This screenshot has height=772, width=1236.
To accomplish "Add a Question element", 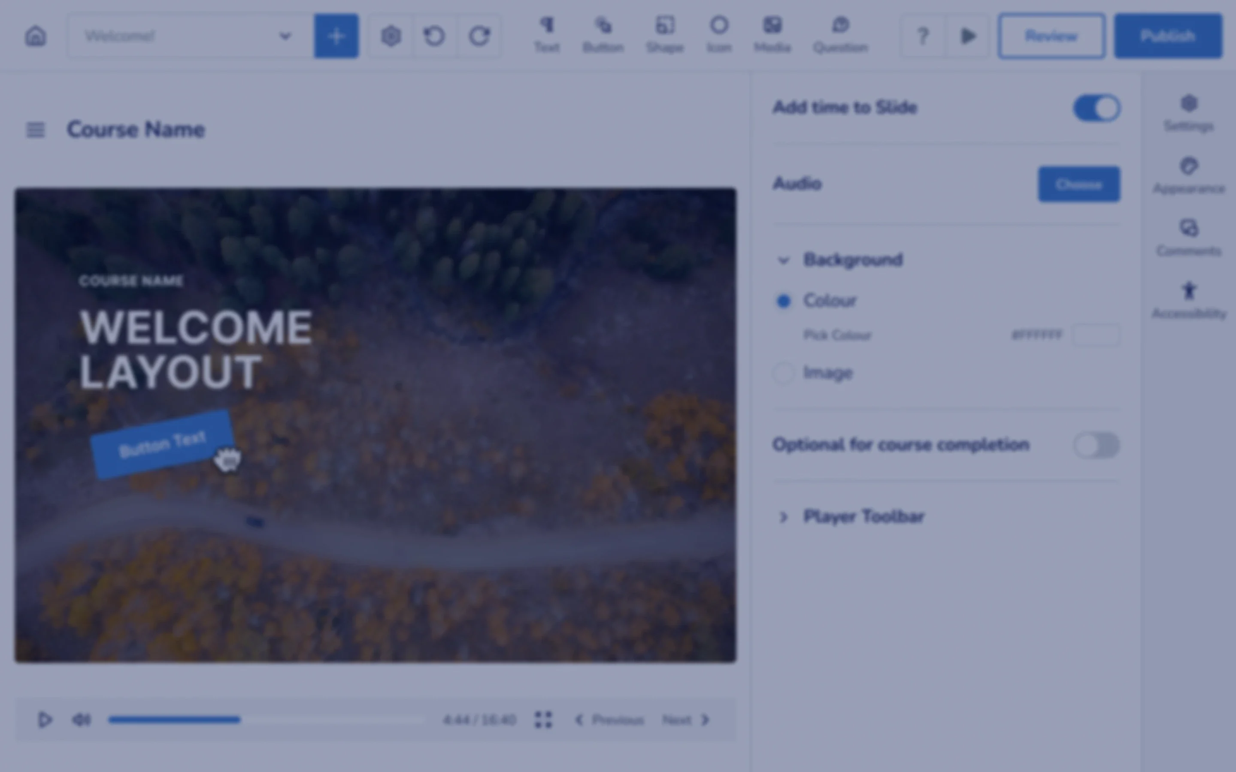I will click(840, 35).
